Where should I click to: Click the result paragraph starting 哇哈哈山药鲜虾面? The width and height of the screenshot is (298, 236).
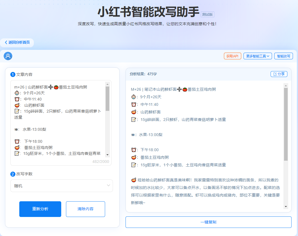tap(205, 191)
